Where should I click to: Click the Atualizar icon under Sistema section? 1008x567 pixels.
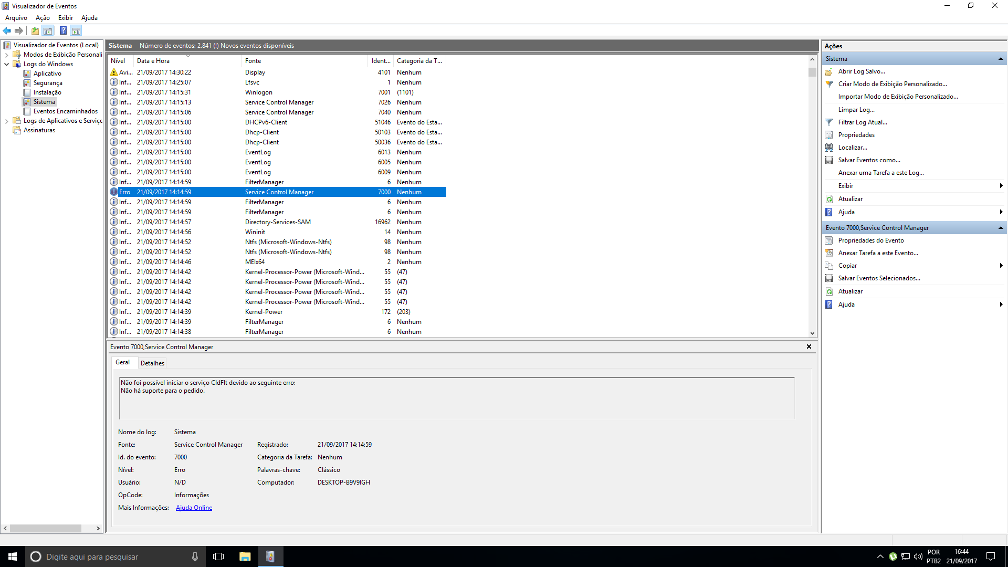[x=829, y=199]
